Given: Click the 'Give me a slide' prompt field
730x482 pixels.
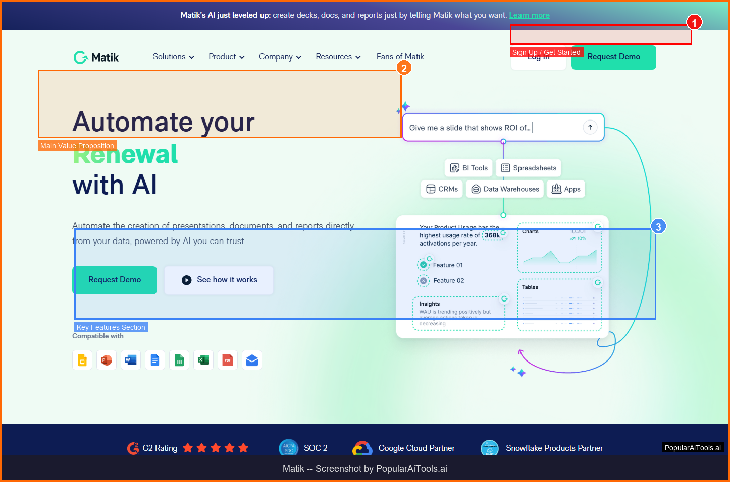Looking at the screenshot, I should pos(492,128).
